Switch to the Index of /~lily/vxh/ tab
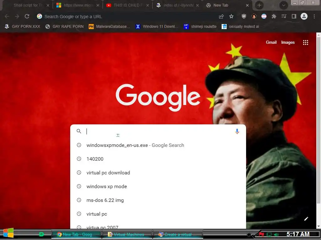This screenshot has height=240, width=321. click(x=177, y=5)
